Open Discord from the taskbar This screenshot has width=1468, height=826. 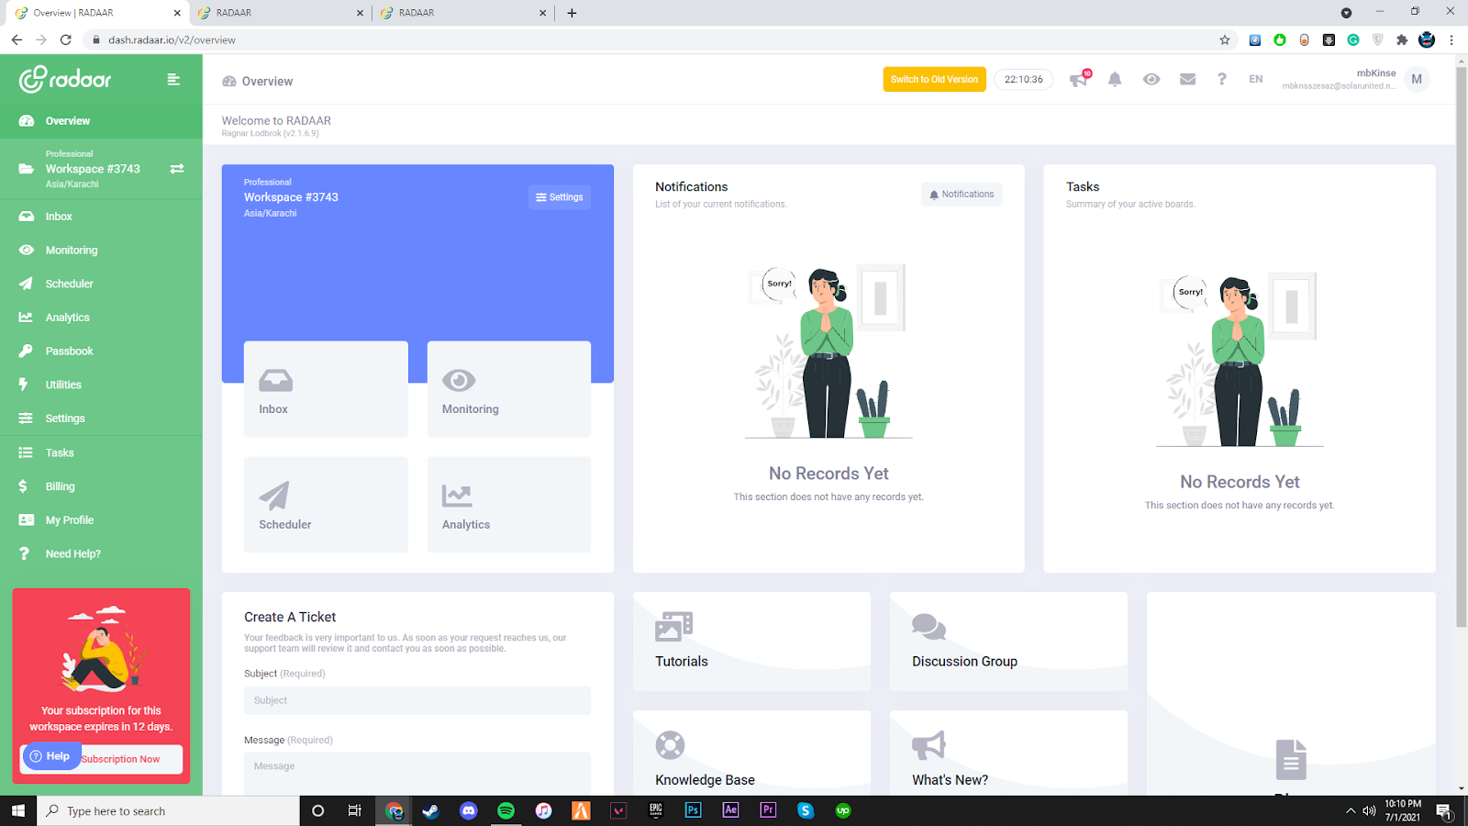(x=469, y=810)
